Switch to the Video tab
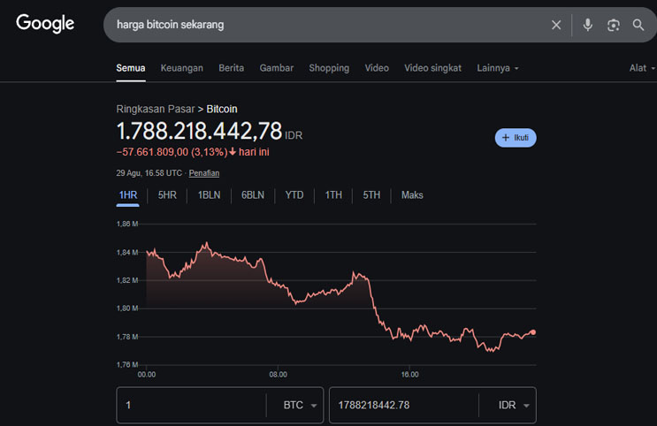The width and height of the screenshot is (657, 426). pos(377,68)
